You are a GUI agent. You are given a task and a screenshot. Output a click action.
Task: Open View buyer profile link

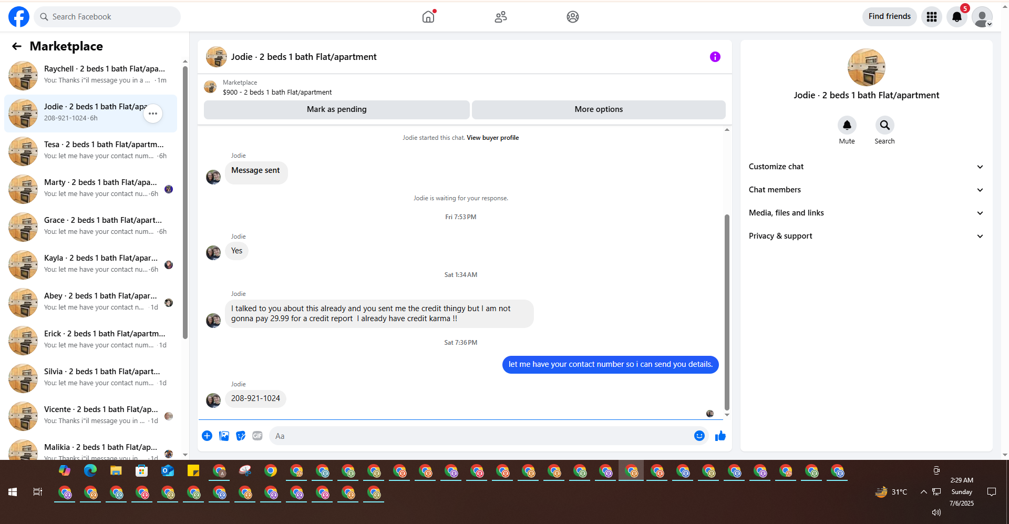[x=492, y=138]
